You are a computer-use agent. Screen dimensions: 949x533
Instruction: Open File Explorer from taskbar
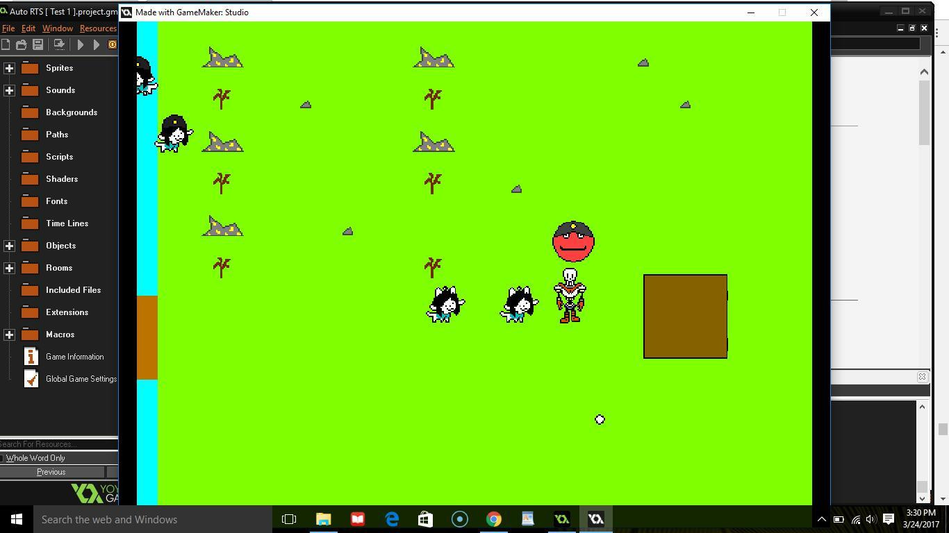(x=324, y=519)
